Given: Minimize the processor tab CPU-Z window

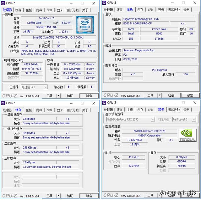Looking at the screenshot, I should pos(71,3).
